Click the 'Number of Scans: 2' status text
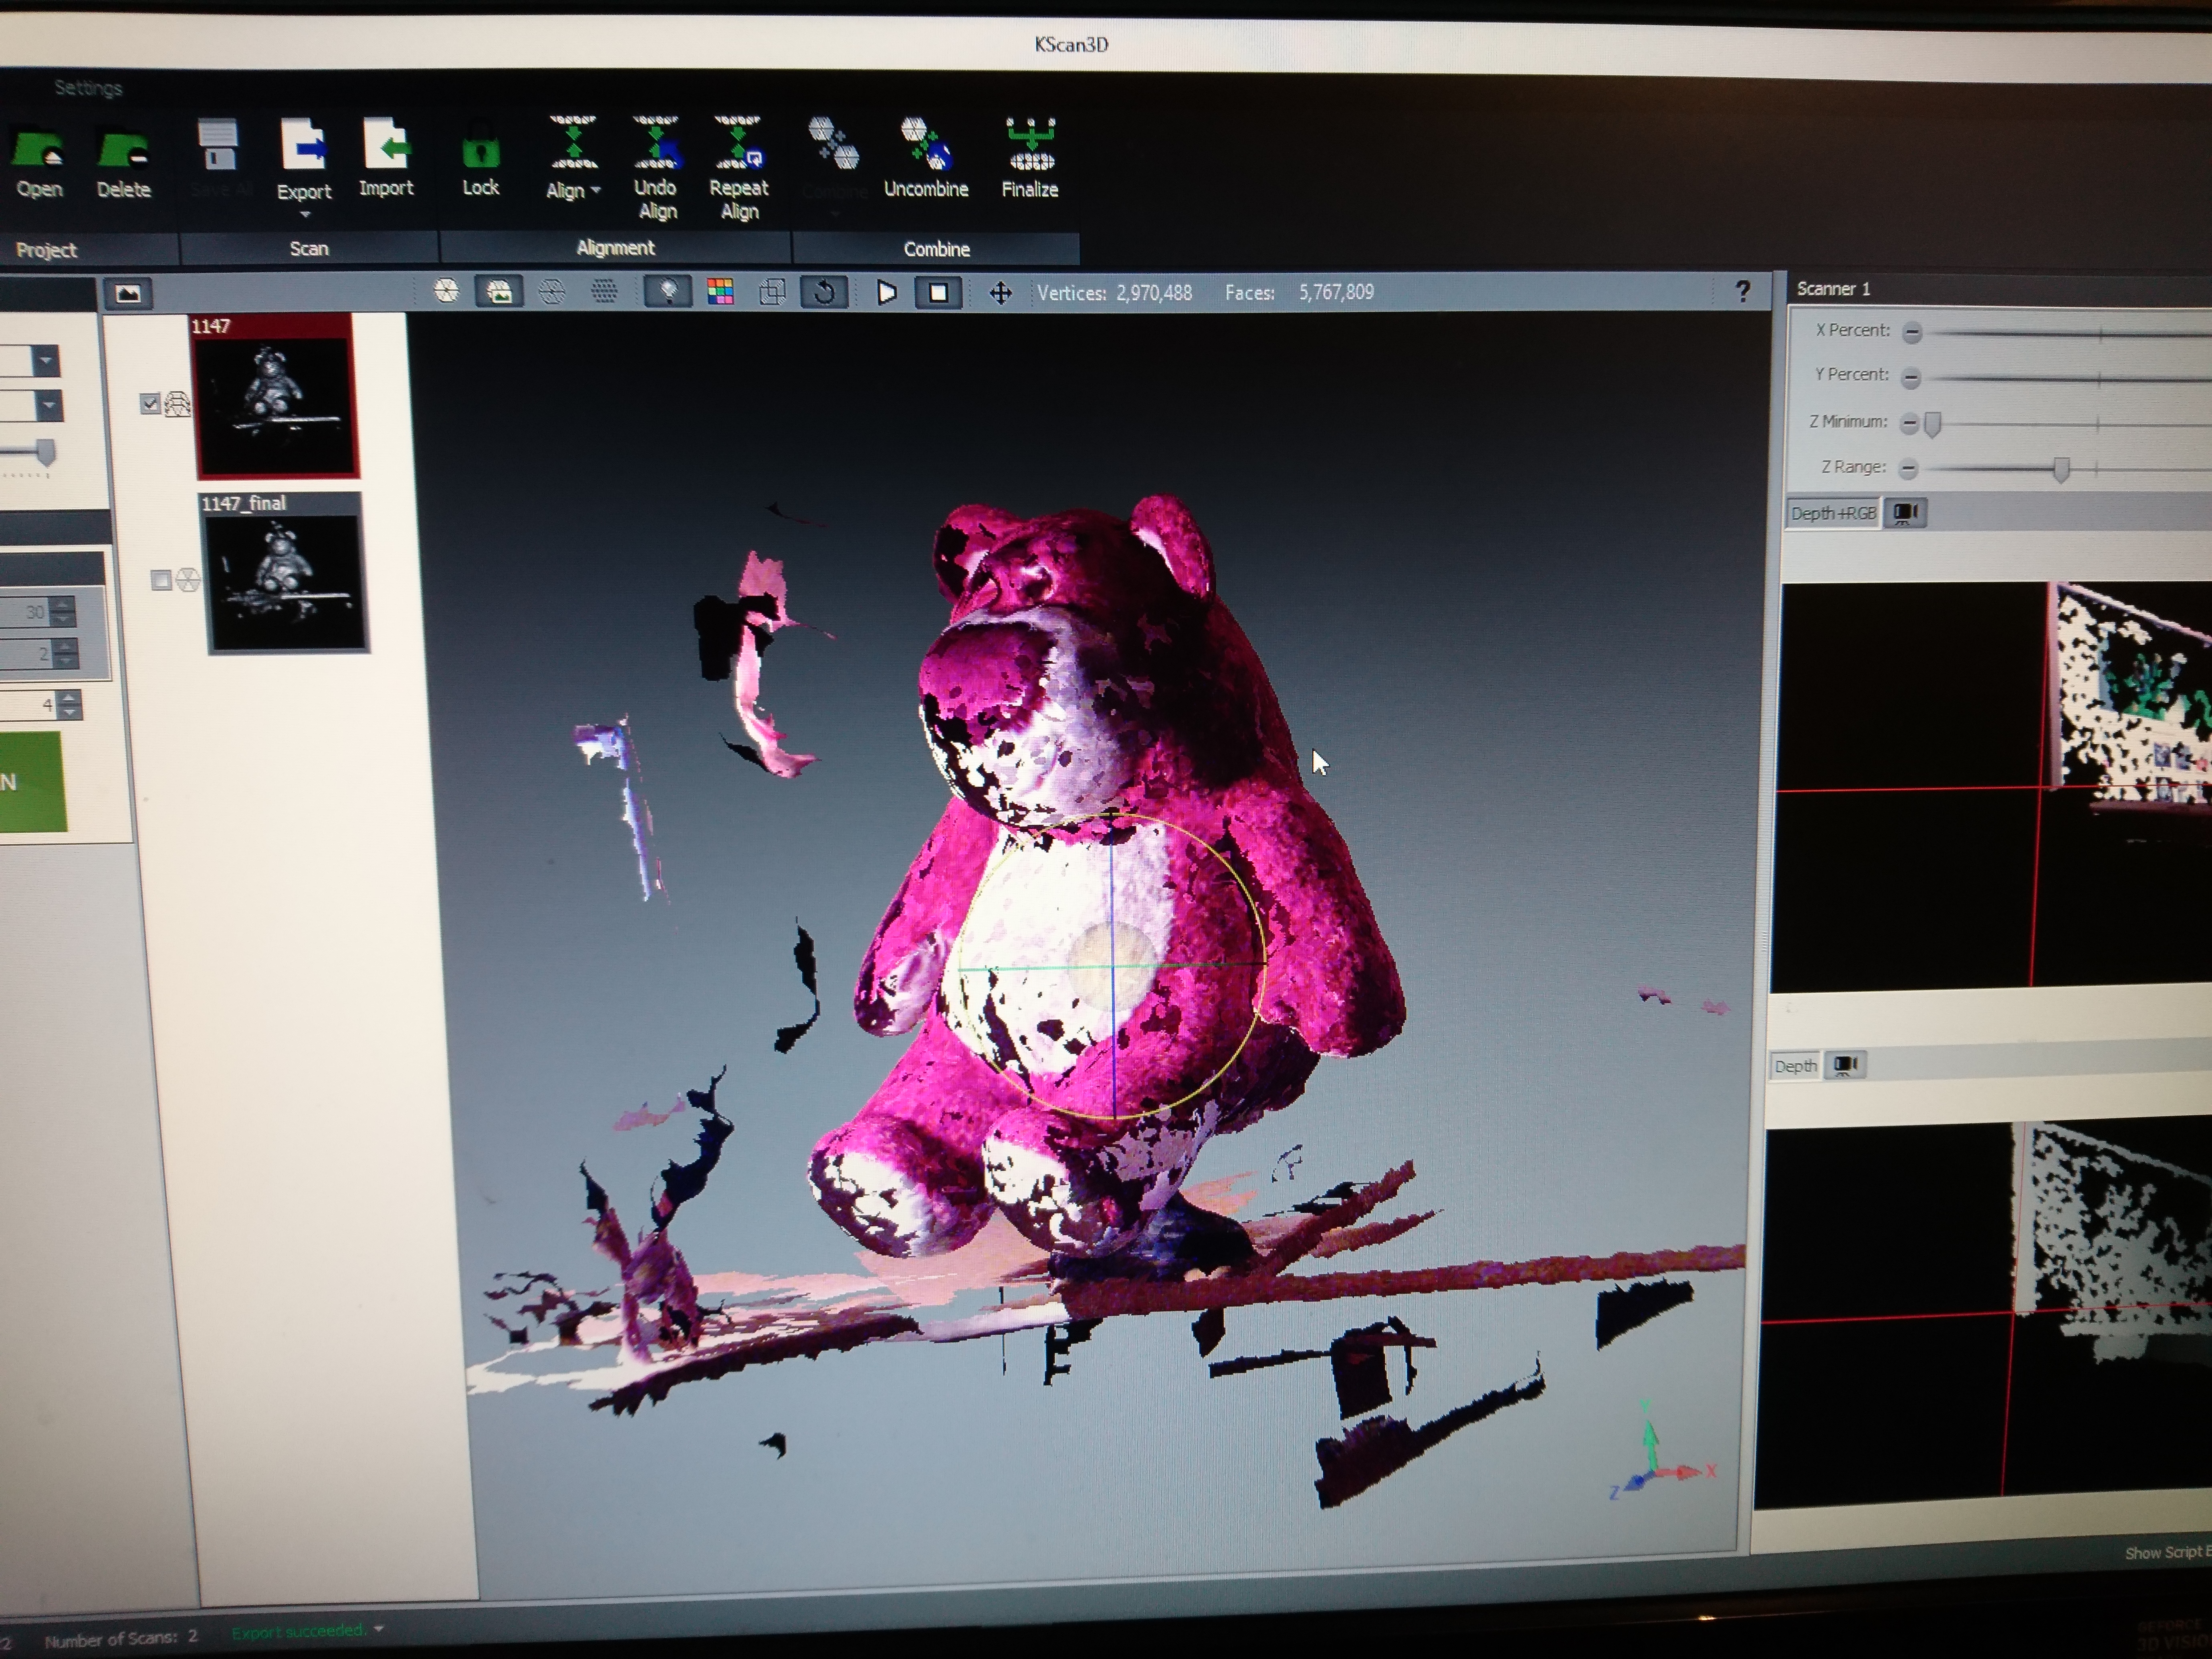Screen dimensions: 2212x1659 (x=121, y=1638)
